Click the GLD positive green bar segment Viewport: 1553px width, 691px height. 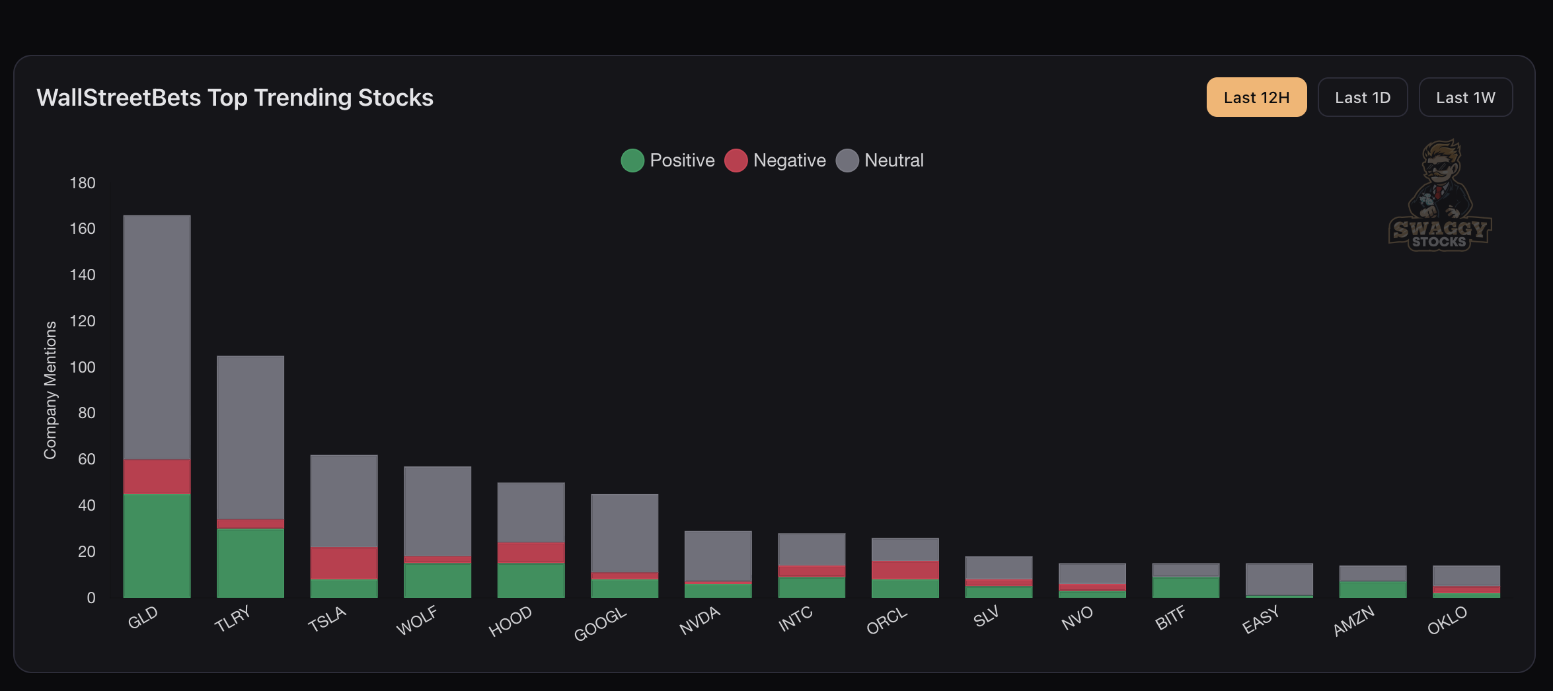click(x=157, y=546)
